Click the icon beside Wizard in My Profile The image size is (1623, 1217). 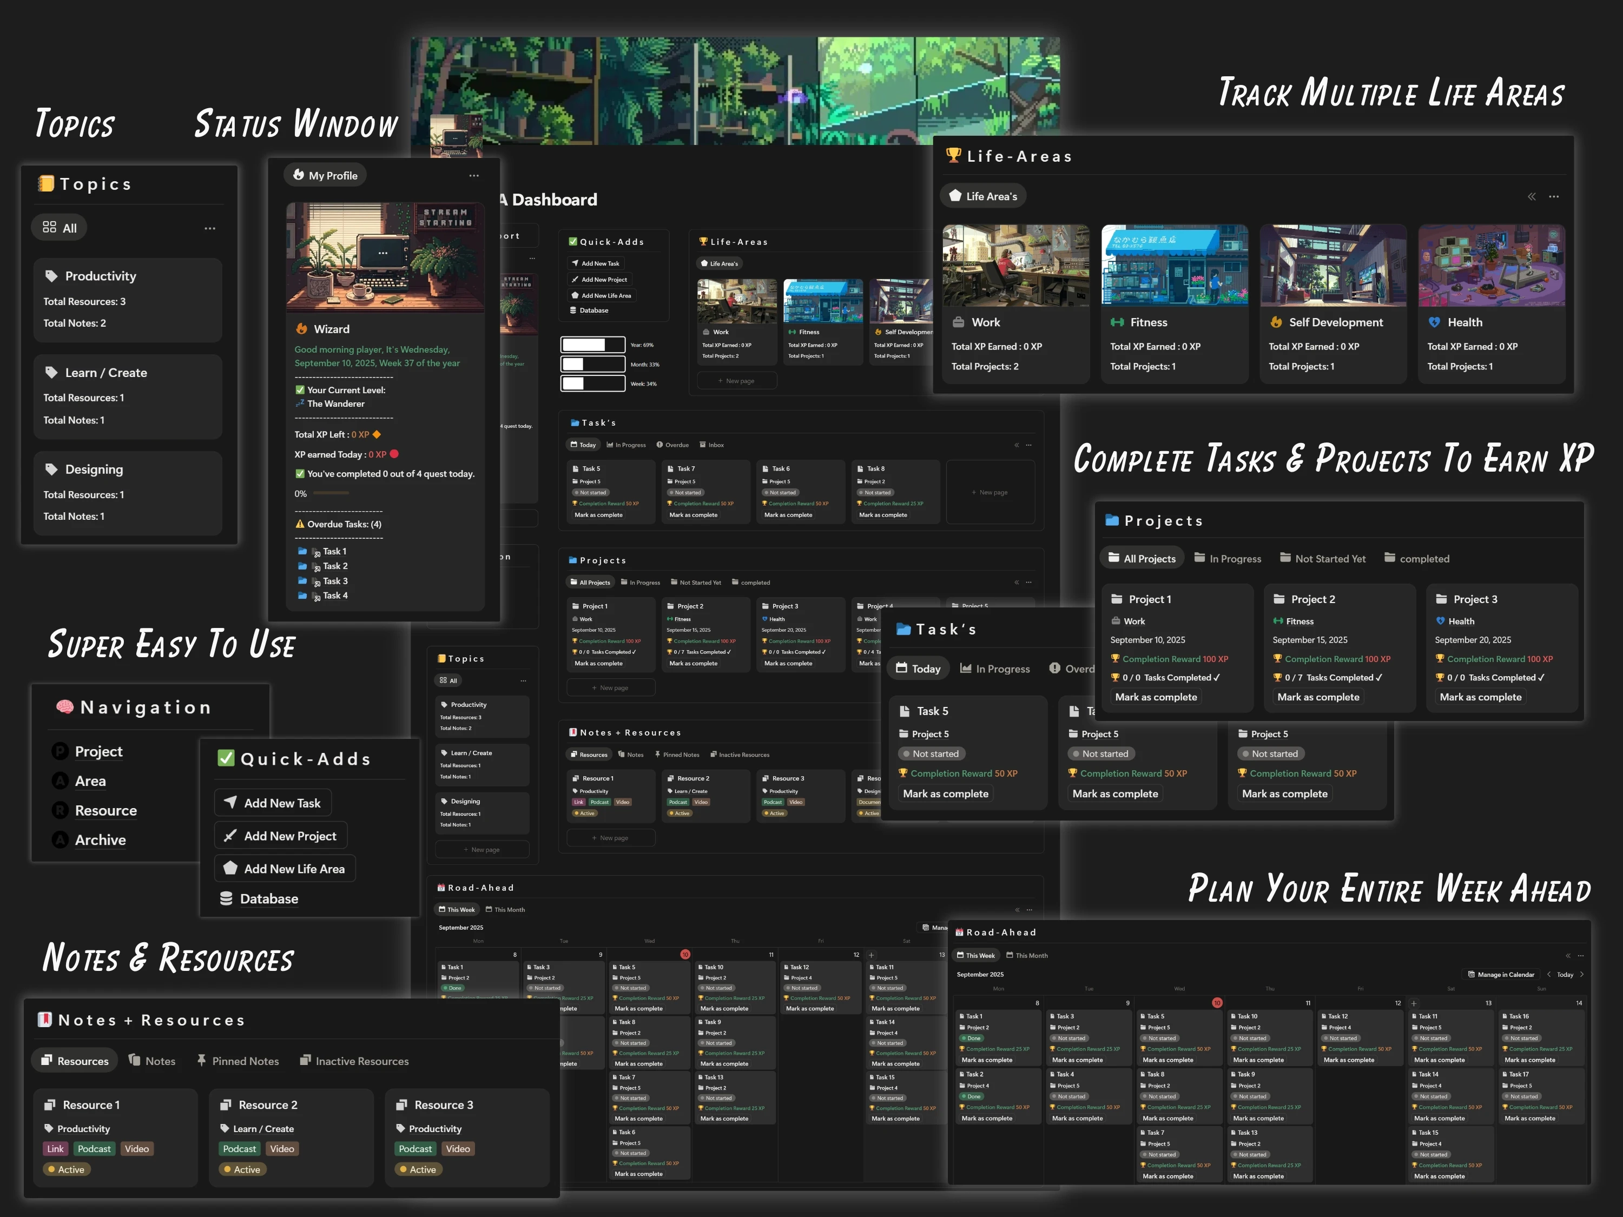tap(301, 329)
